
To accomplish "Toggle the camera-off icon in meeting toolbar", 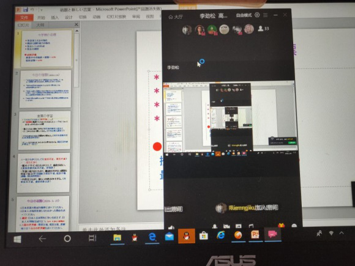I will click(x=226, y=226).
